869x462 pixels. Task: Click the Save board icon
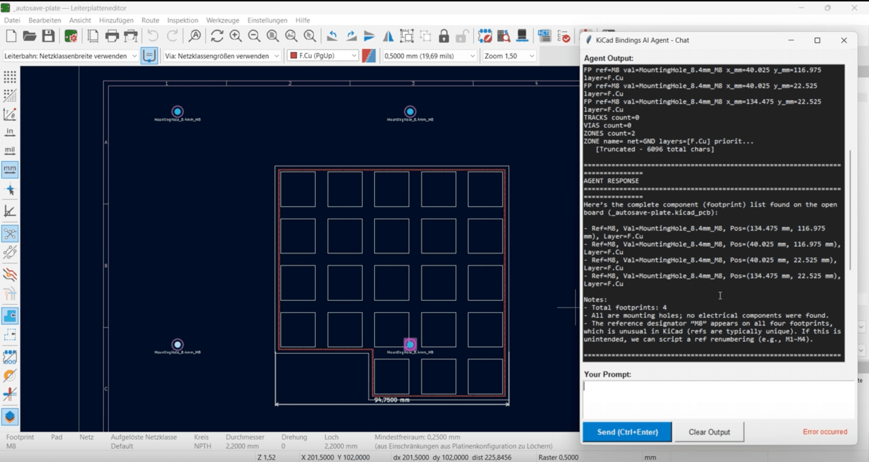[48, 36]
